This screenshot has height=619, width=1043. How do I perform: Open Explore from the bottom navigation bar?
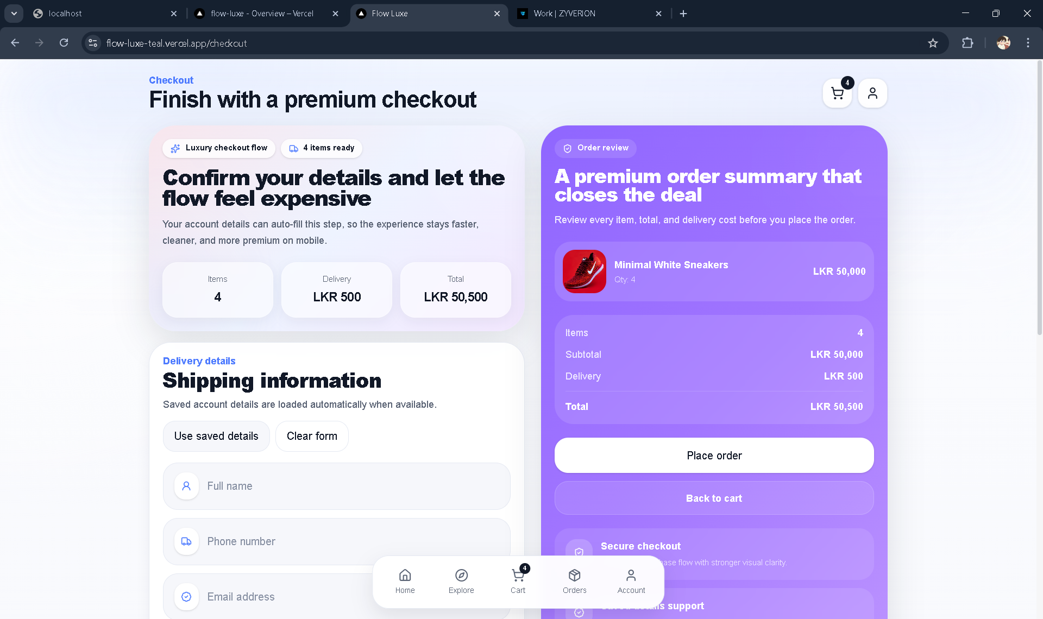(x=461, y=580)
